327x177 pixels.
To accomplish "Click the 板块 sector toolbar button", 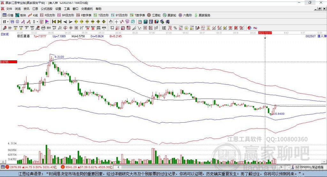I will tap(21, 15).
